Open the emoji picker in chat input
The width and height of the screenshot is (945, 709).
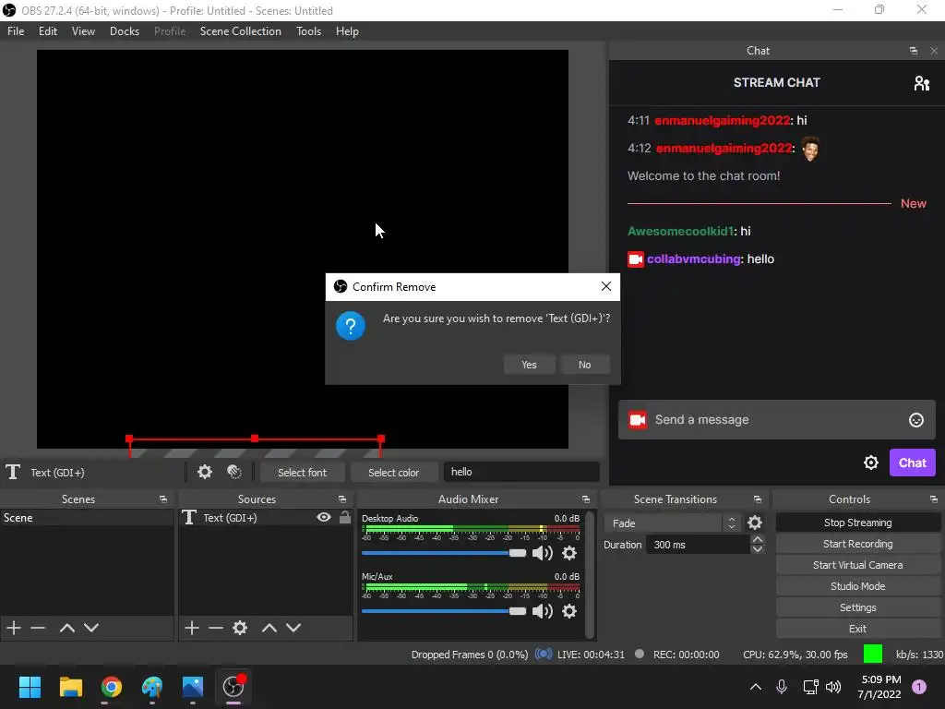coord(916,420)
